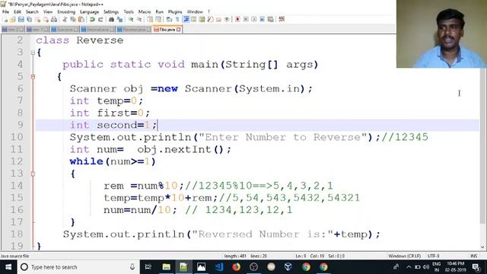Screen dimensions: 487x274
Task: Click the Copy toolbar icon
Action: (73, 19)
